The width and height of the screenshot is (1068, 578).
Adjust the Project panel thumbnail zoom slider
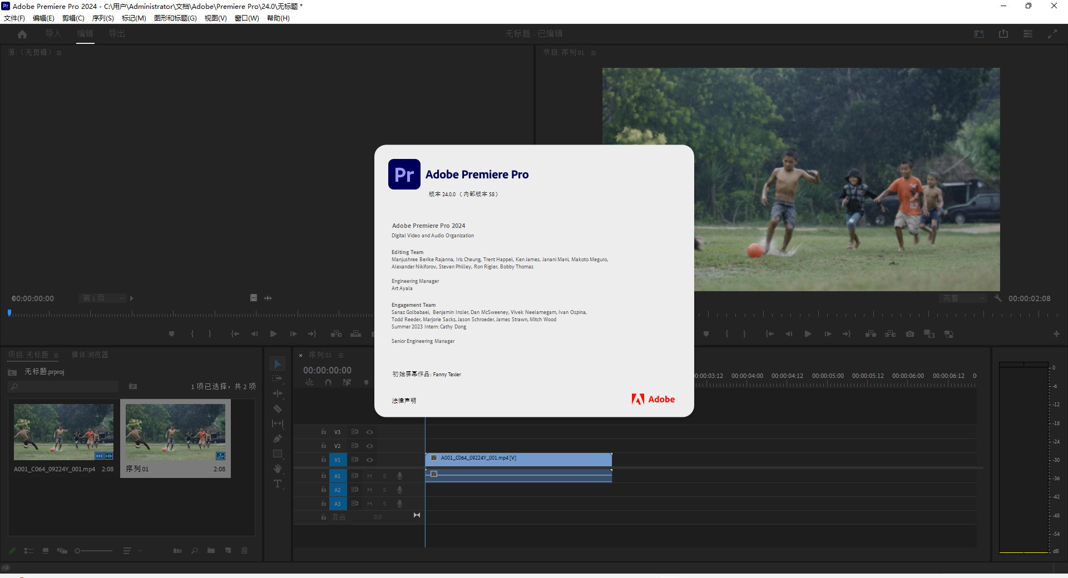[x=93, y=551]
